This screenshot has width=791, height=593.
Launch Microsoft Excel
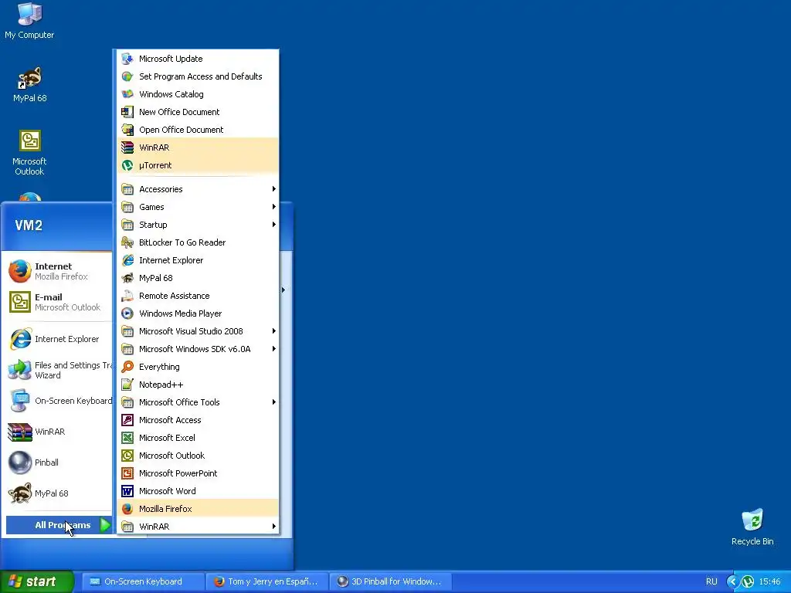tap(198, 438)
